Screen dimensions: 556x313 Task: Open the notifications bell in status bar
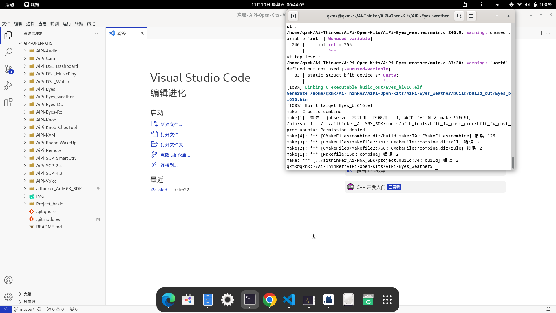(x=548, y=309)
